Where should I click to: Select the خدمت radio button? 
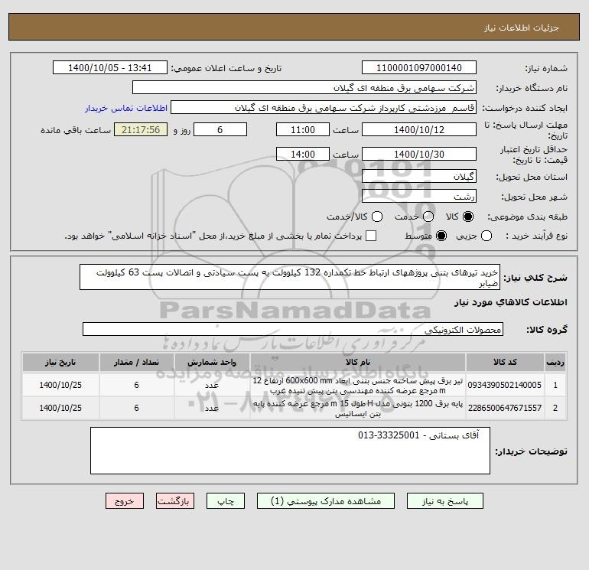click(428, 217)
